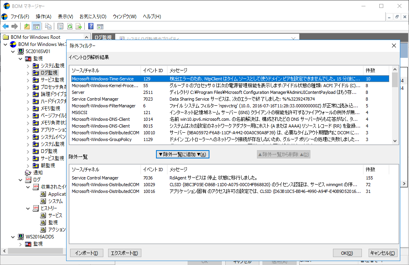Viewport: 409px width, 265px height.
Task: Collapse the ログ tree node
Action: pyautogui.click(x=21, y=179)
